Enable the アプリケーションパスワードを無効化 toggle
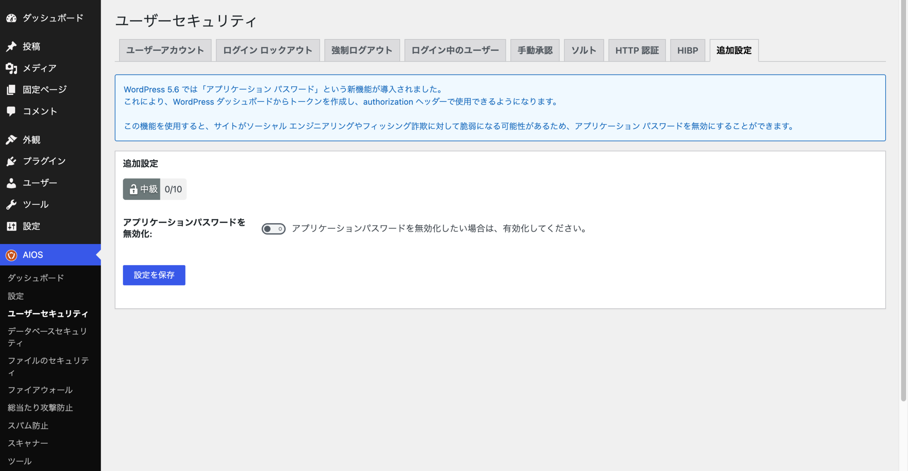Image resolution: width=908 pixels, height=471 pixels. [x=273, y=229]
